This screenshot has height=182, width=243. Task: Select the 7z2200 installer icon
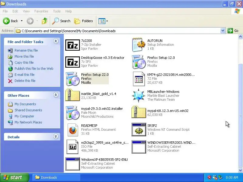tap(73, 45)
